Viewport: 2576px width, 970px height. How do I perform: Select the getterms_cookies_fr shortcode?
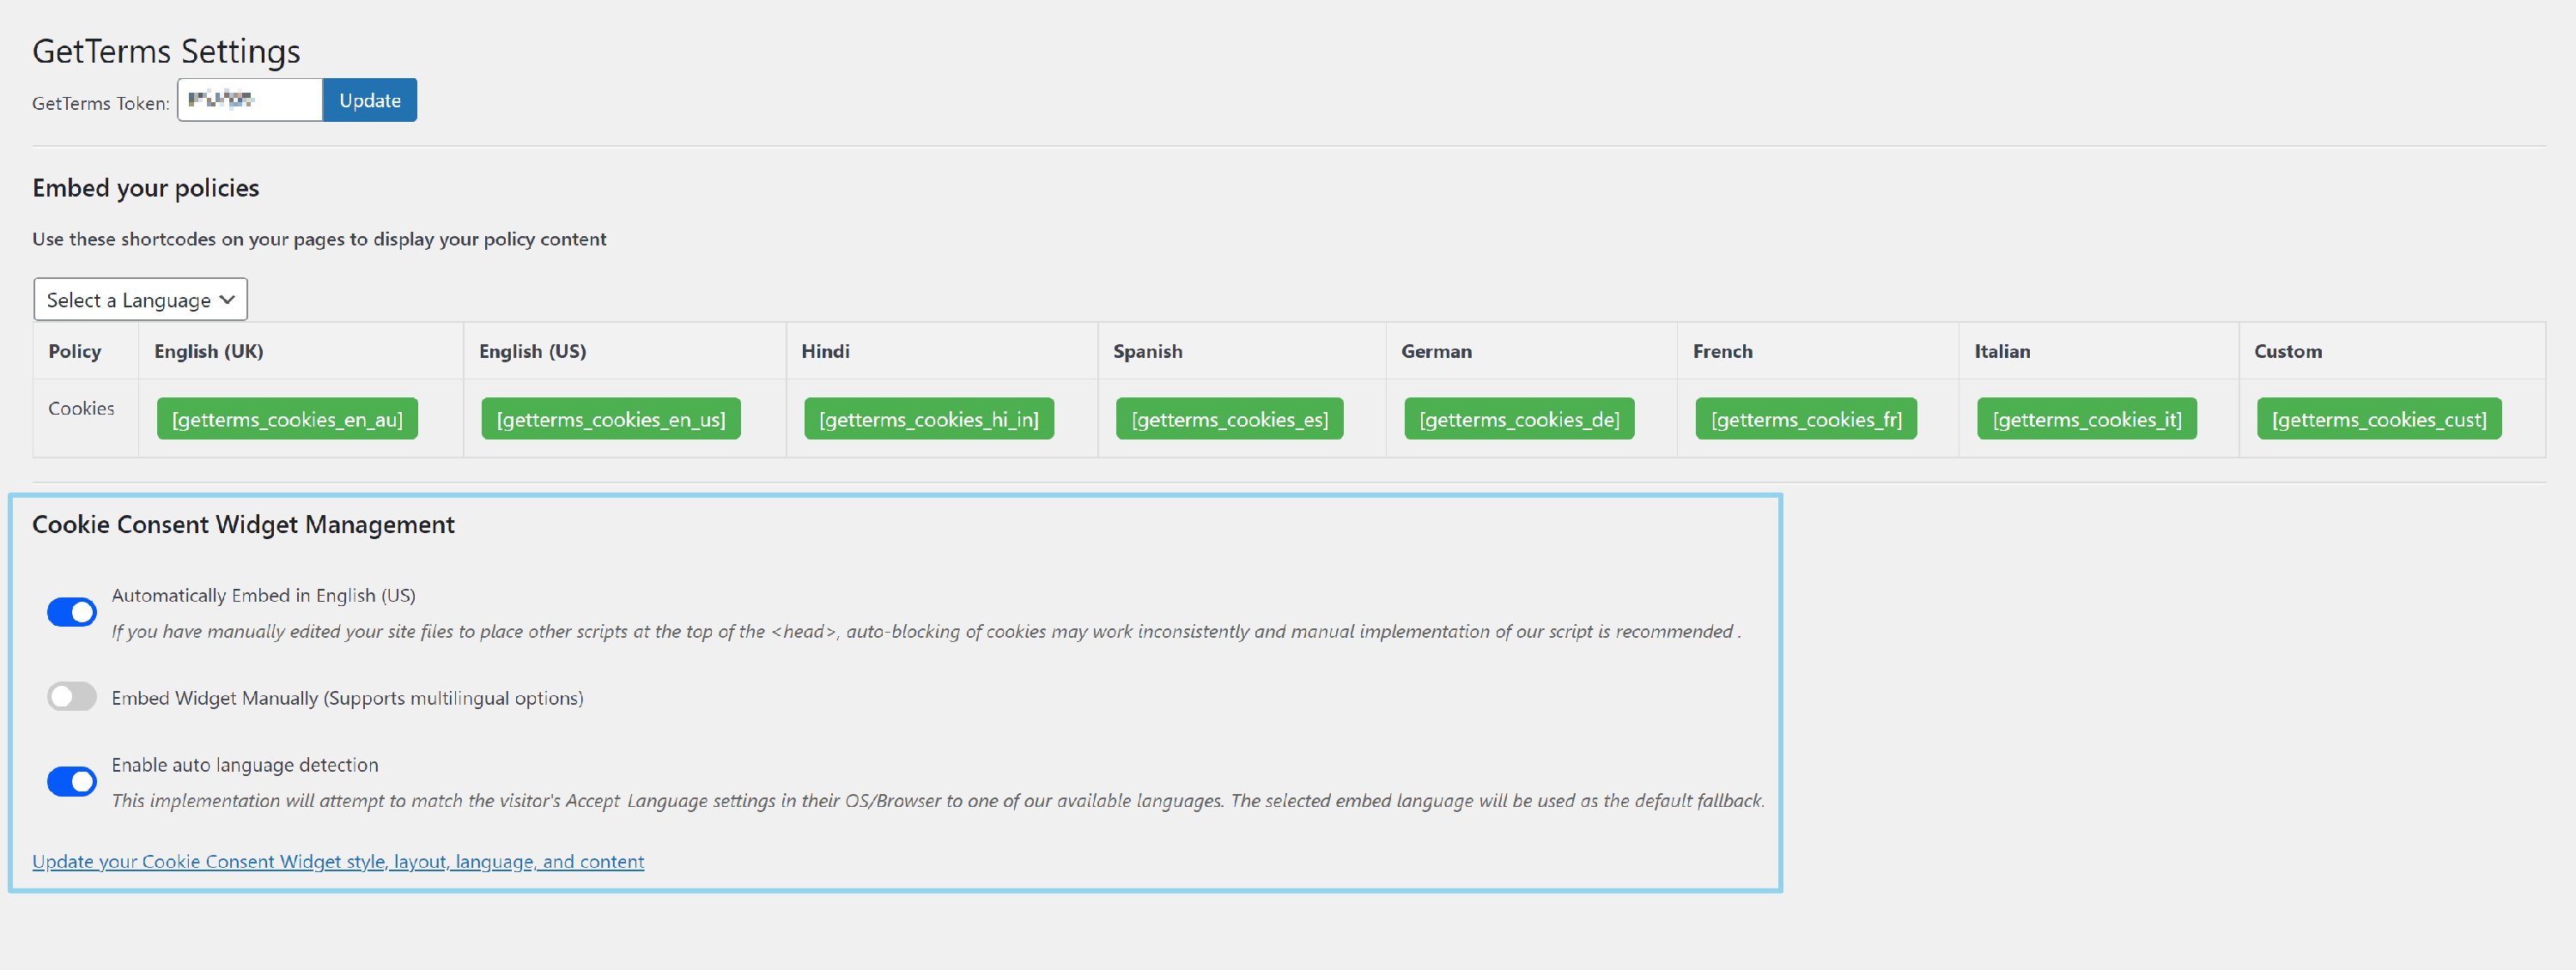tap(1805, 419)
